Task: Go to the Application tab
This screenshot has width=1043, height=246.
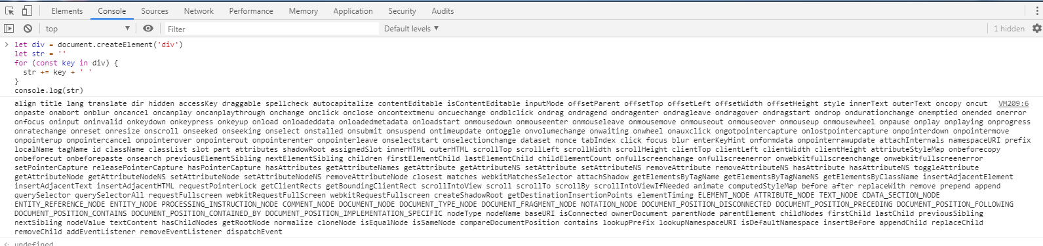Action: (x=353, y=10)
